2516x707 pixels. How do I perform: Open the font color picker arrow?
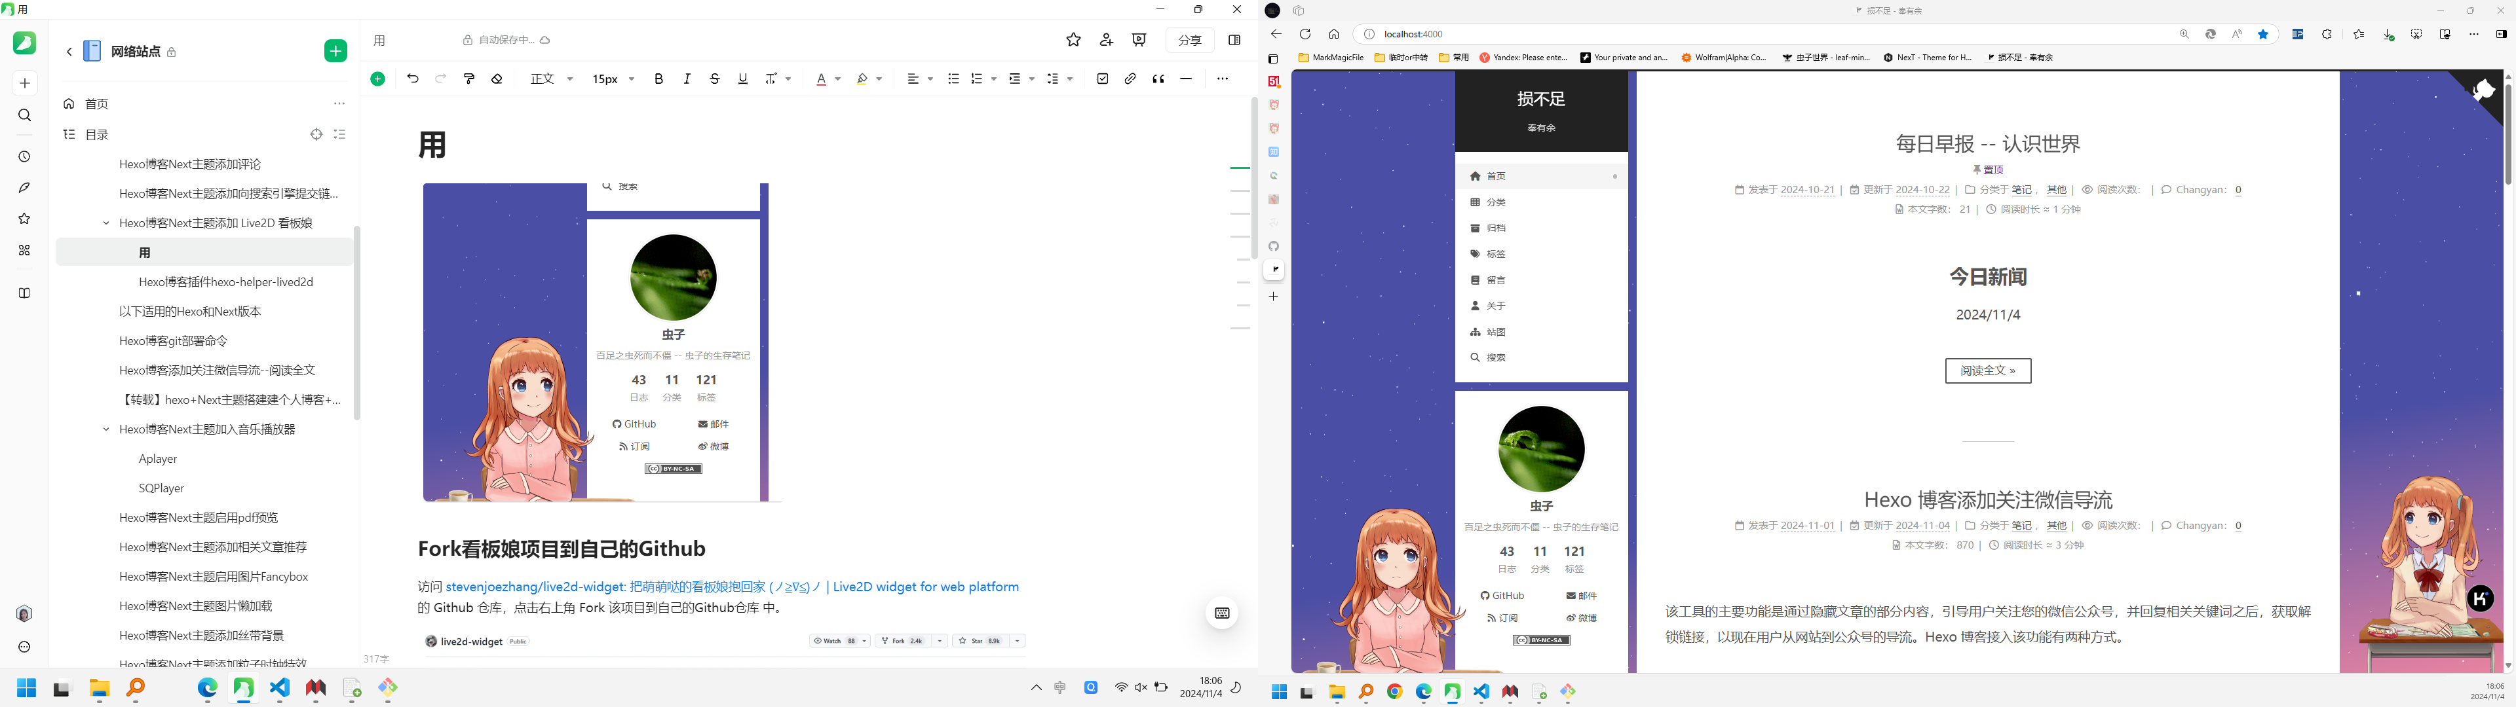pyautogui.click(x=838, y=79)
